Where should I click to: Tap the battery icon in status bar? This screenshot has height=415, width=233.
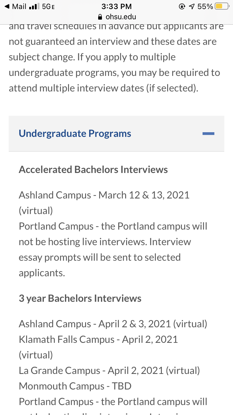[x=222, y=7]
